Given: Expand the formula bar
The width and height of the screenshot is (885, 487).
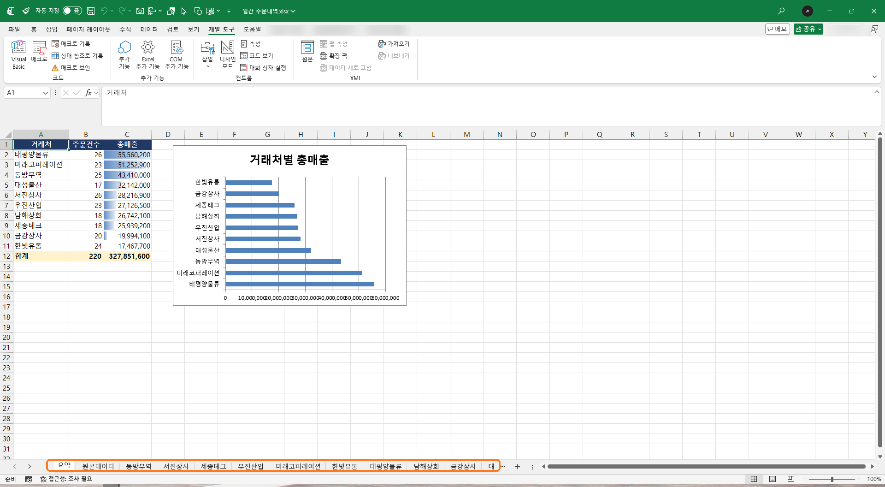Looking at the screenshot, I should pos(876,92).
